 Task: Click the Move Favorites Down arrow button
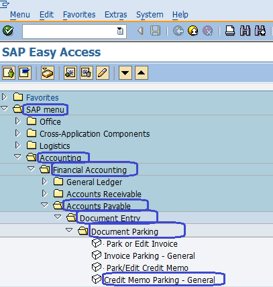pyautogui.click(x=125, y=72)
